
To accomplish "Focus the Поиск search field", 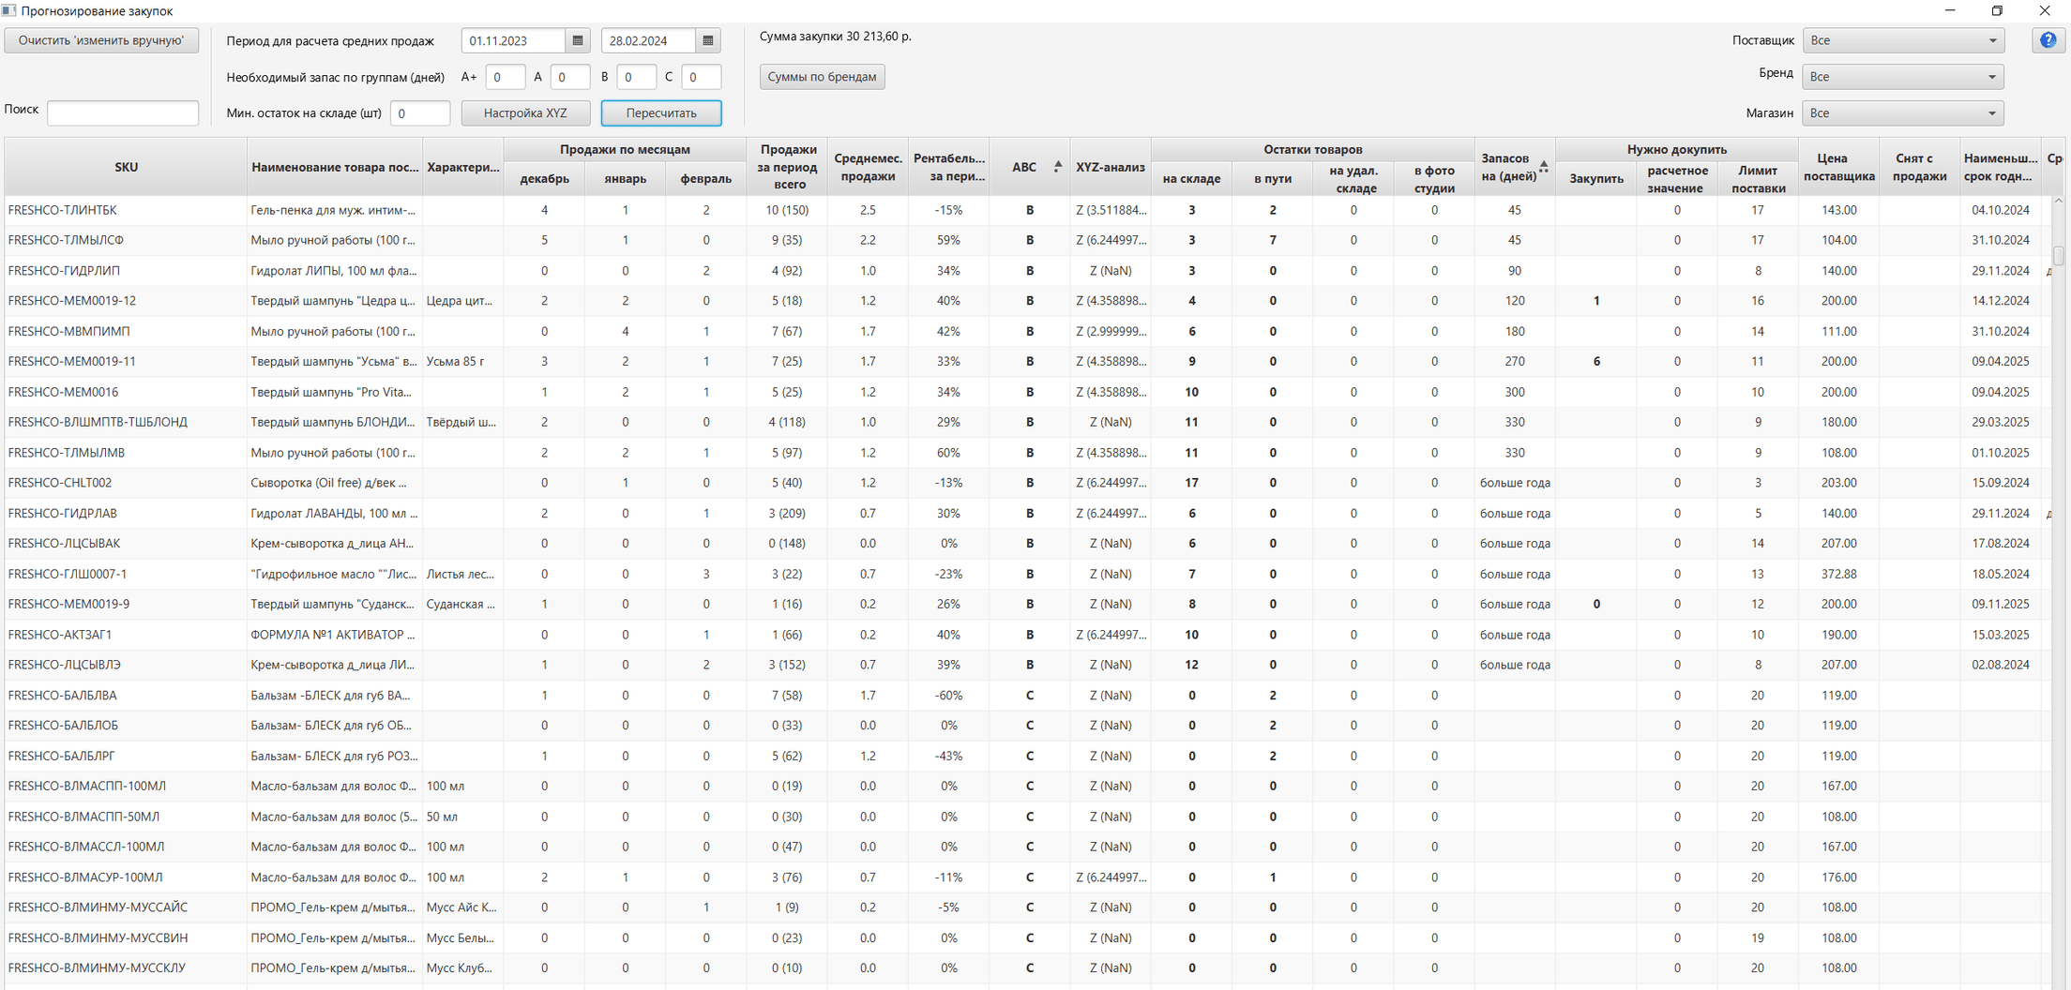I will [123, 113].
